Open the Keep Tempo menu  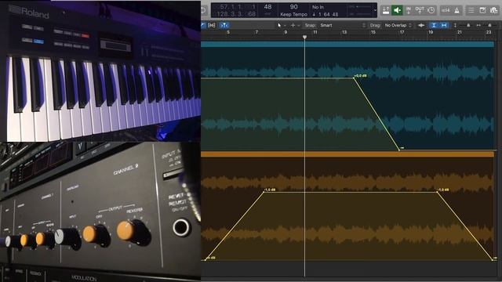point(293,14)
